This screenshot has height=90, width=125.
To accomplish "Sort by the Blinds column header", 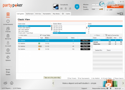I will coord(56,38).
